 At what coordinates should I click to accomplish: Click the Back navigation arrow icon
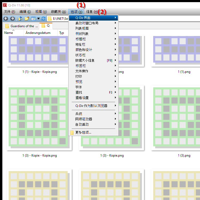(6, 19)
